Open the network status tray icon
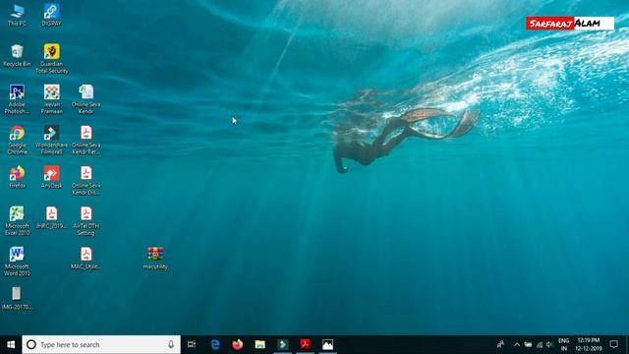This screenshot has width=629, height=354. click(540, 344)
